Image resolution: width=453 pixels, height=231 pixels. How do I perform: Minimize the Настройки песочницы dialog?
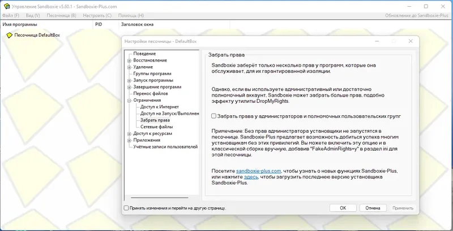coord(377,41)
